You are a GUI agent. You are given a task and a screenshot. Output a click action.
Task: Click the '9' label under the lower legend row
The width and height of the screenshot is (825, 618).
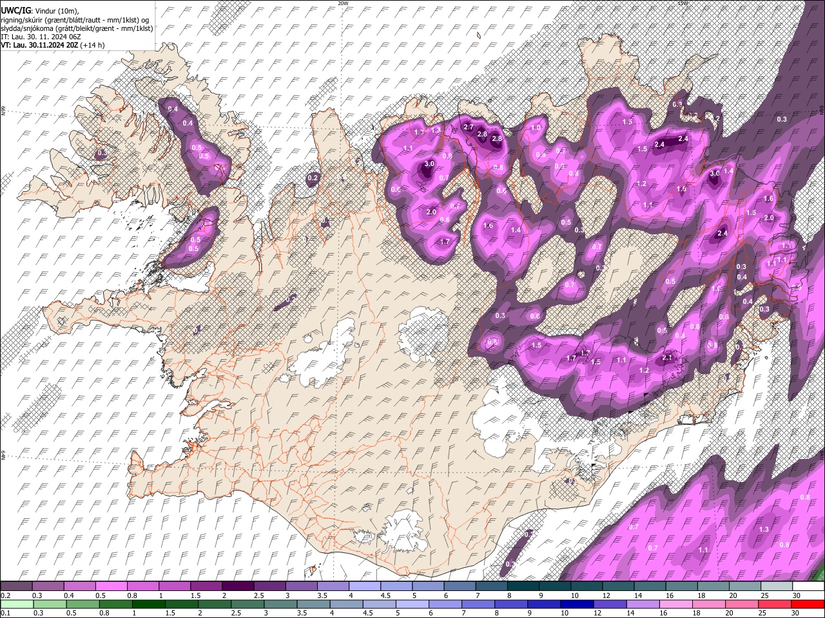(530, 613)
